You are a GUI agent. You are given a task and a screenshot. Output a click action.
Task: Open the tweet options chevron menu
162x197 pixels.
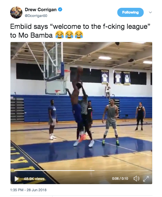point(150,12)
